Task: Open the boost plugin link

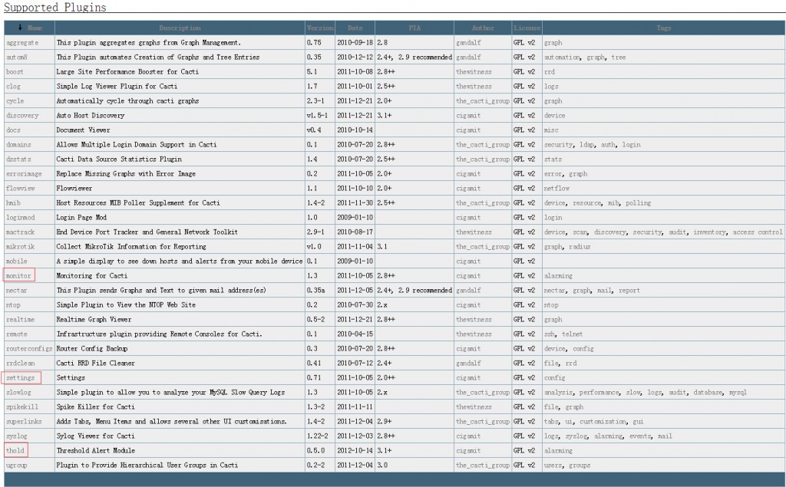Action: click(x=15, y=72)
